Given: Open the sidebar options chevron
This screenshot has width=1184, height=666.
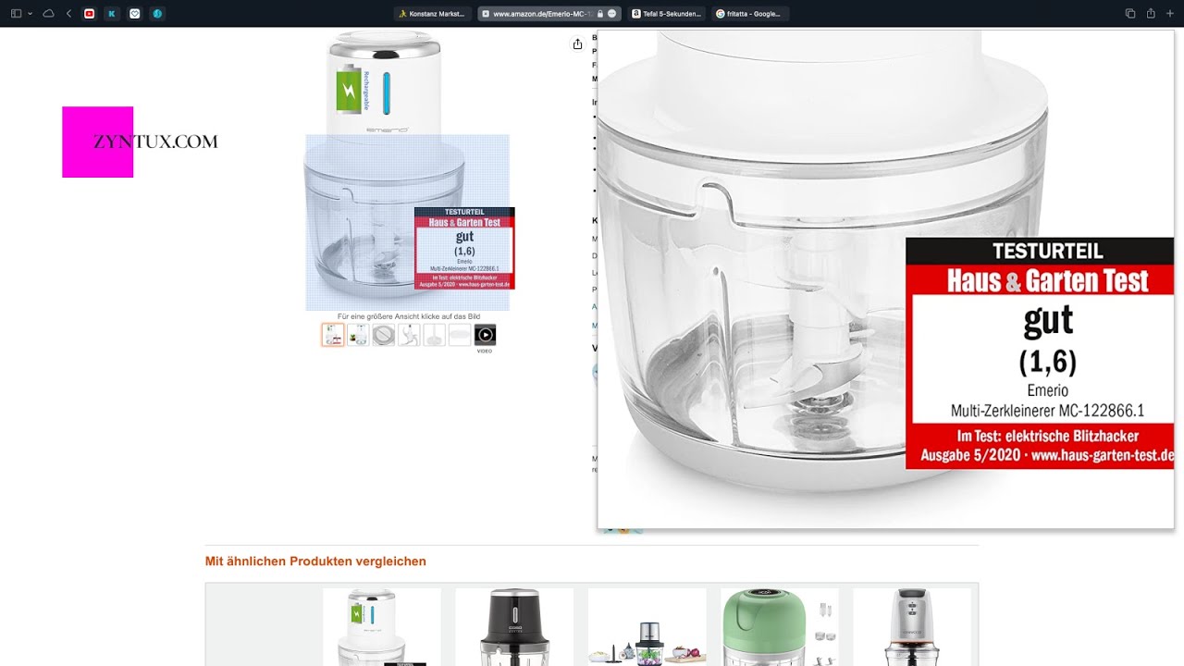Looking at the screenshot, I should click(x=31, y=14).
